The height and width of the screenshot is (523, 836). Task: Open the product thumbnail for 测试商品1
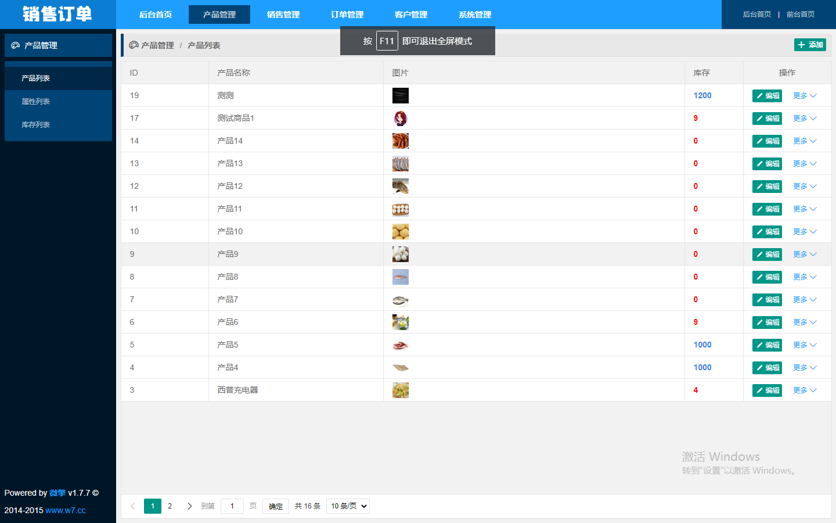point(400,119)
